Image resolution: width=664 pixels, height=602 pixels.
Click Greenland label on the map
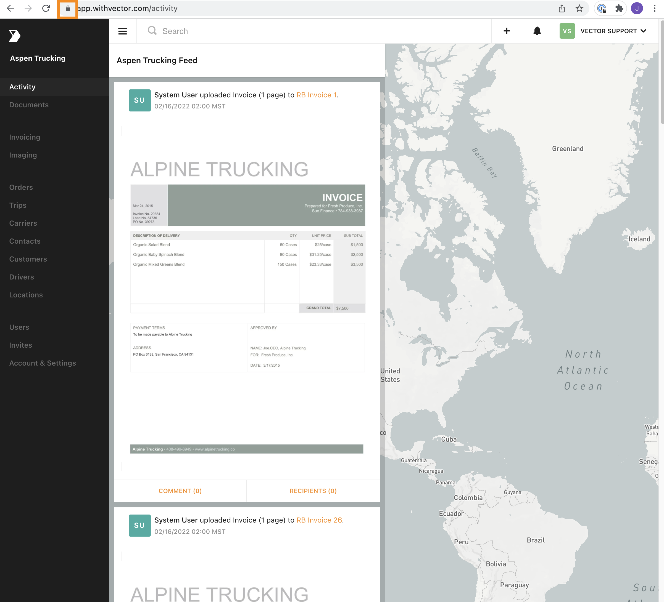pos(568,149)
